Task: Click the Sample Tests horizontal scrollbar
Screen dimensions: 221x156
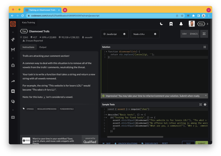Action: [135, 137]
